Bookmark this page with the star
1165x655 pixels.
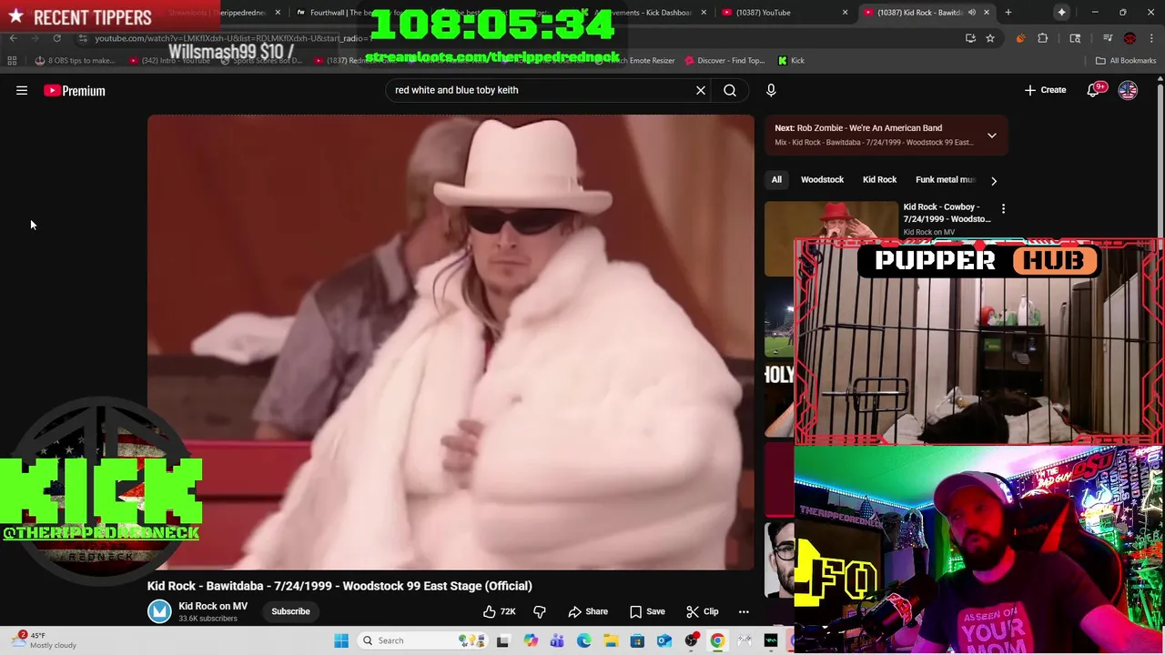(x=989, y=38)
